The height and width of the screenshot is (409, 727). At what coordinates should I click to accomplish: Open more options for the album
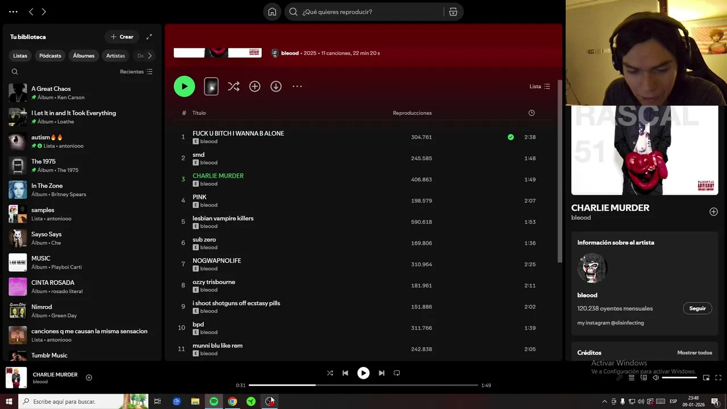click(x=297, y=86)
